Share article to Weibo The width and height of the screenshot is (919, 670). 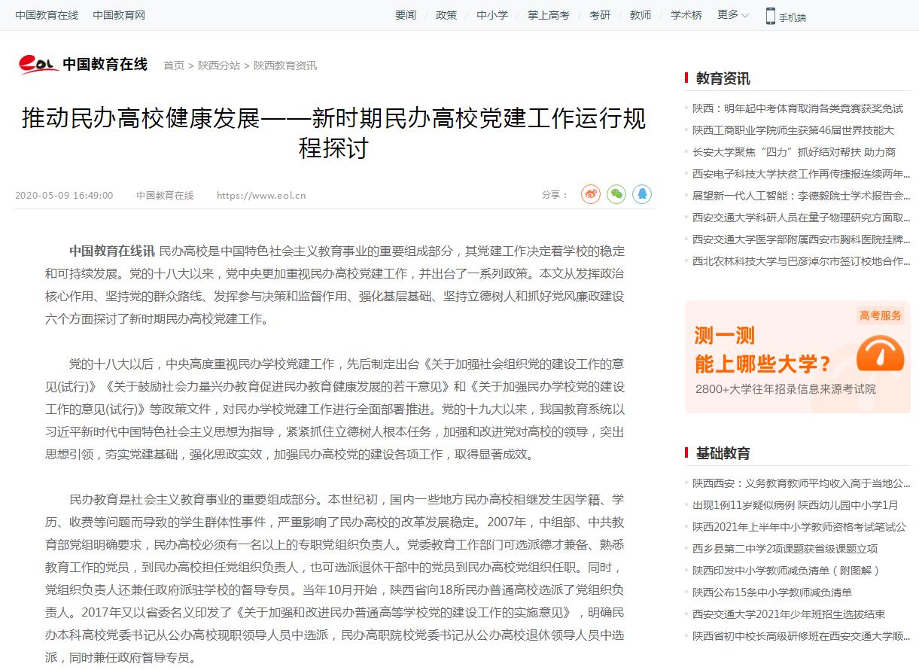click(x=591, y=194)
